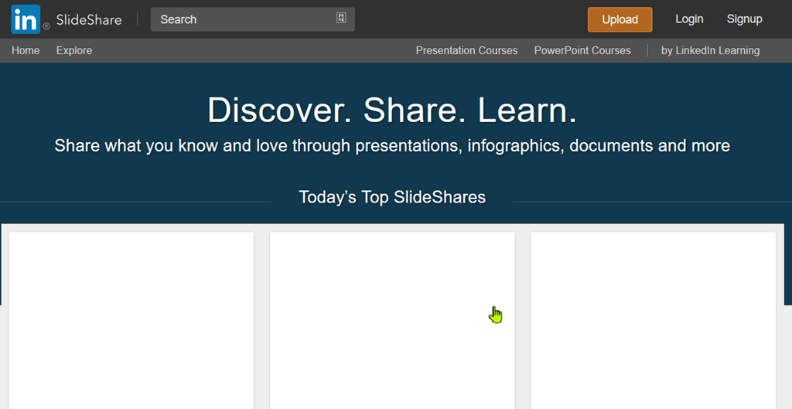Click the Today's Top SlideShares heading
The height and width of the screenshot is (409, 792).
[392, 197]
